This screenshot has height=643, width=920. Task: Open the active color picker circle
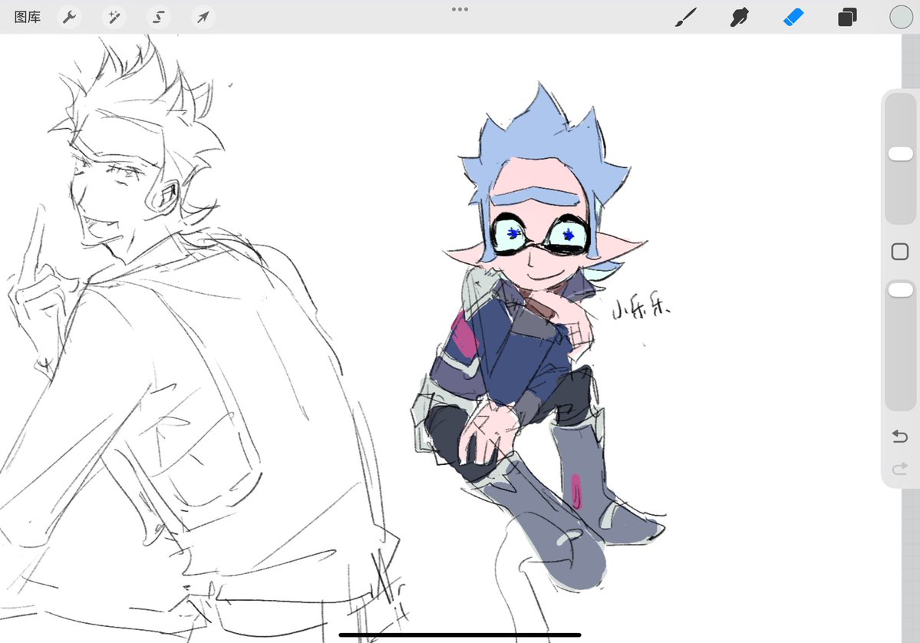tap(901, 17)
